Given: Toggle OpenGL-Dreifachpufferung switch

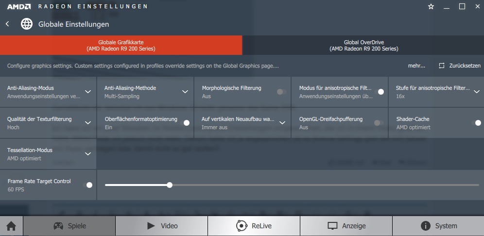Looking at the screenshot, I should pyautogui.click(x=379, y=123).
